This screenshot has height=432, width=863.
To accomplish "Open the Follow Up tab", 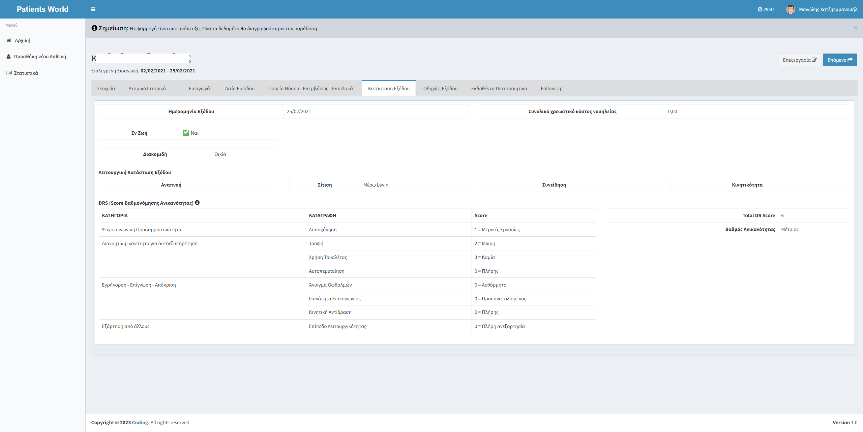I will 552,89.
